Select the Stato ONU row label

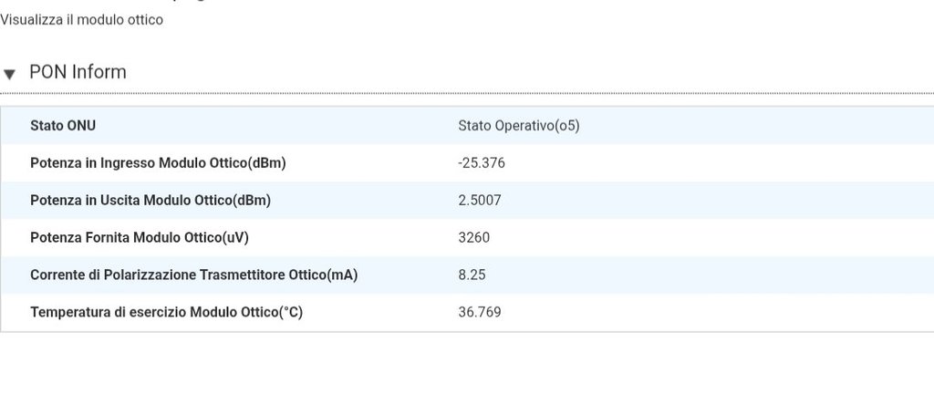[x=63, y=126]
